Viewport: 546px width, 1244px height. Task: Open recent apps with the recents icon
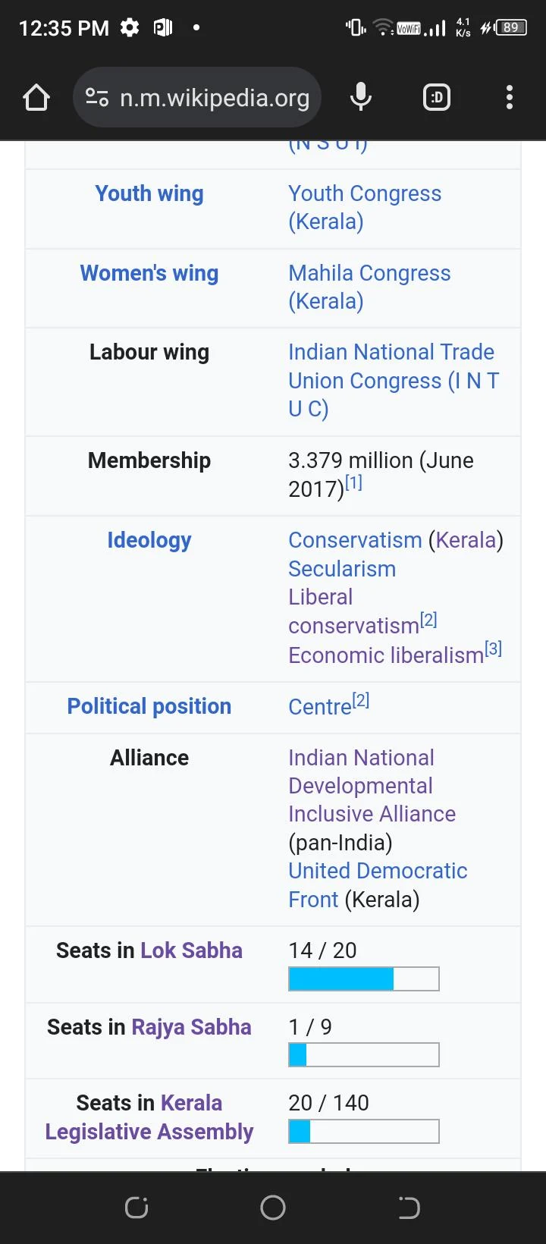[x=136, y=1208]
